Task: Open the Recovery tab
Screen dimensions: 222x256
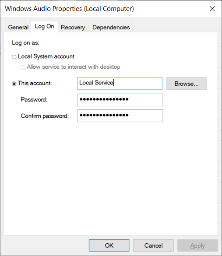Action: 73,27
